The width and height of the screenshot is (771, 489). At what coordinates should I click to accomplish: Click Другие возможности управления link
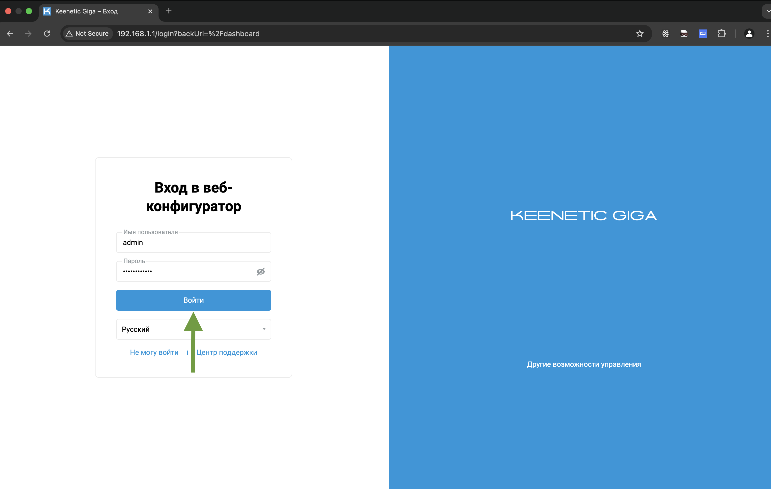pos(583,364)
